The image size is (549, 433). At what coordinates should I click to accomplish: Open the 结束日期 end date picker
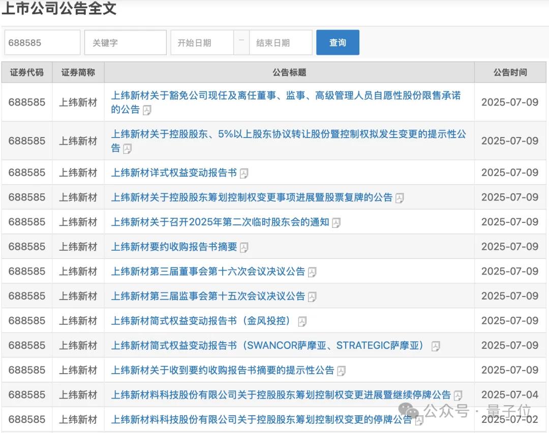pyautogui.click(x=280, y=43)
